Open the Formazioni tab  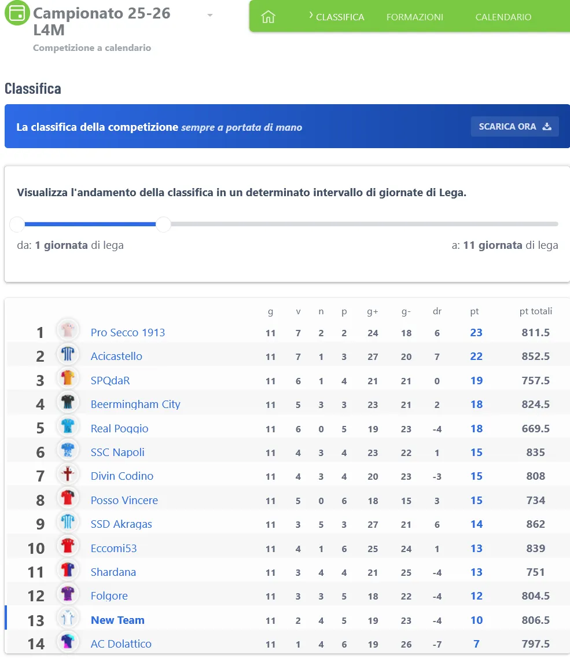click(415, 17)
